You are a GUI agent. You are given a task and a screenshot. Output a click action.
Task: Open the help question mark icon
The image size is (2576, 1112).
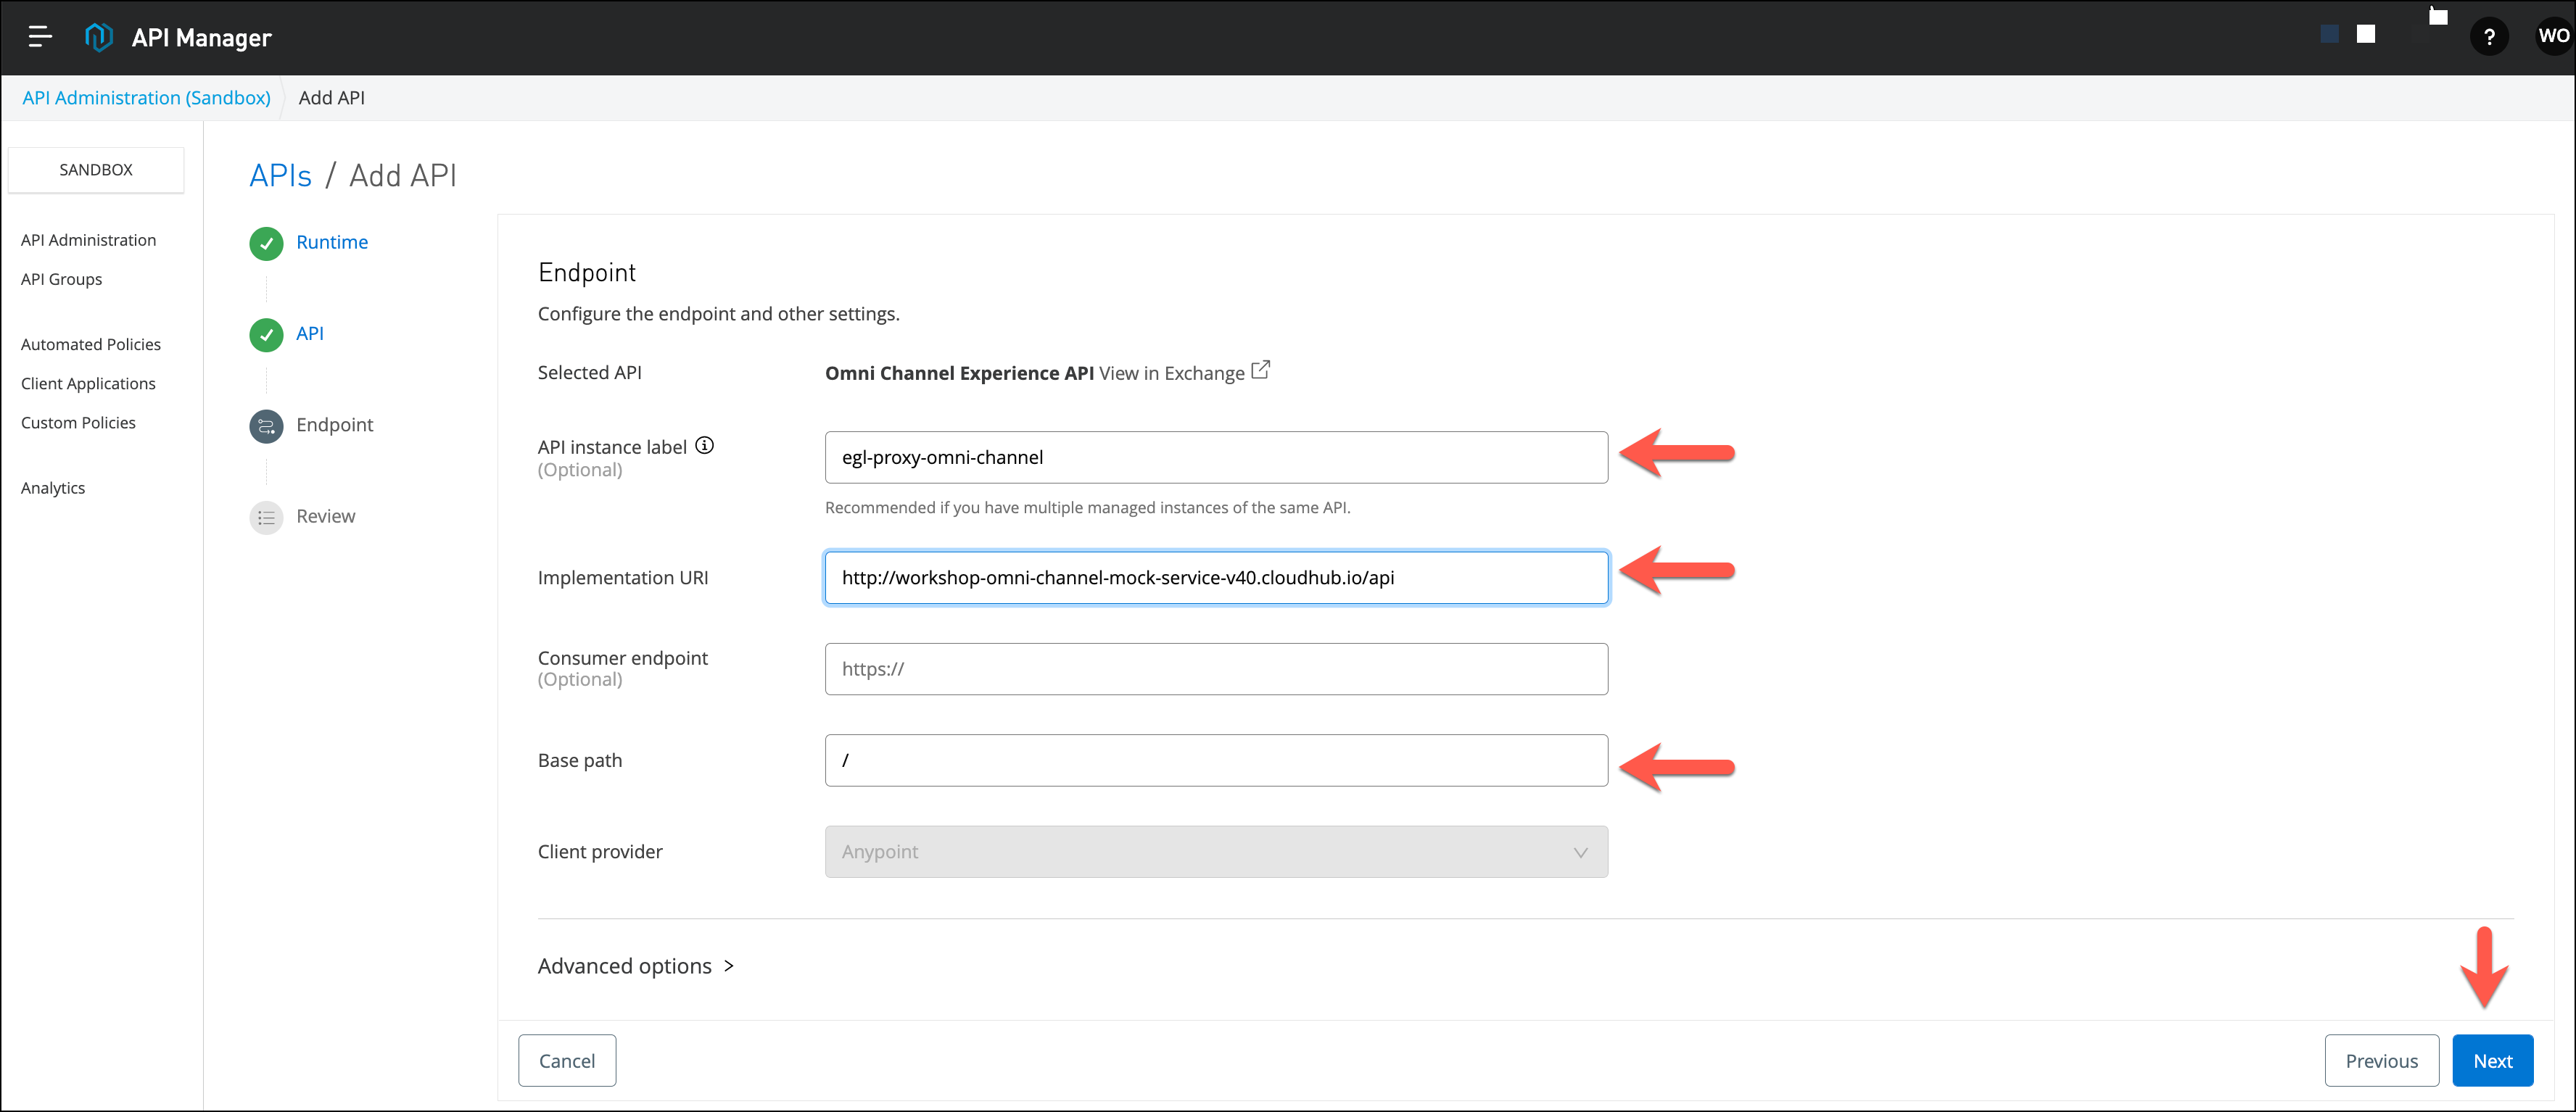coord(2489,37)
